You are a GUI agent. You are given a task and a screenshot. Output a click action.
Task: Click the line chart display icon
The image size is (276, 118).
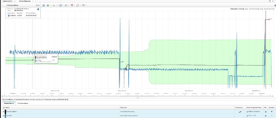pos(66,5)
